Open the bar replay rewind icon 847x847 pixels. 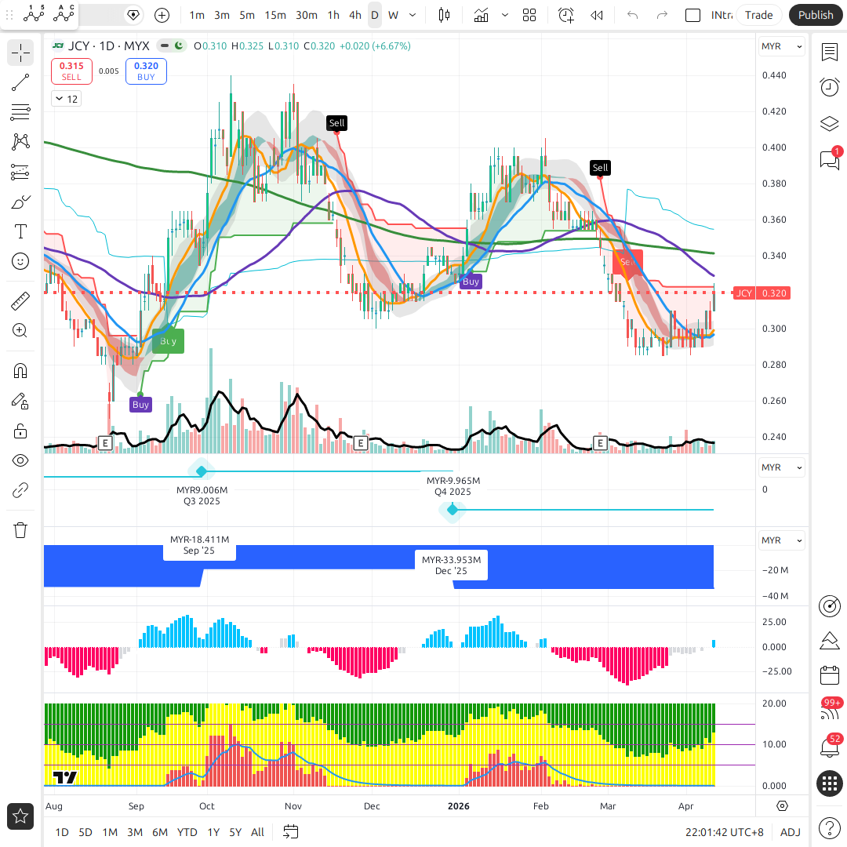(597, 15)
